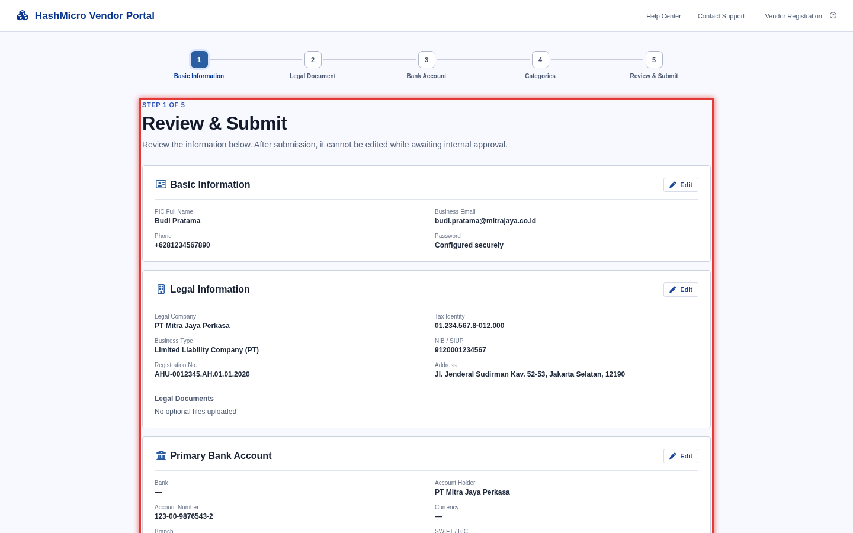The image size is (853, 533).
Task: Click the Legal Documents subheading
Action: [184, 399]
